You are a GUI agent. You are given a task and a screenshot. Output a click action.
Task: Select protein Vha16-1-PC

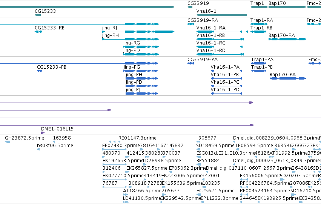[x=225, y=82]
